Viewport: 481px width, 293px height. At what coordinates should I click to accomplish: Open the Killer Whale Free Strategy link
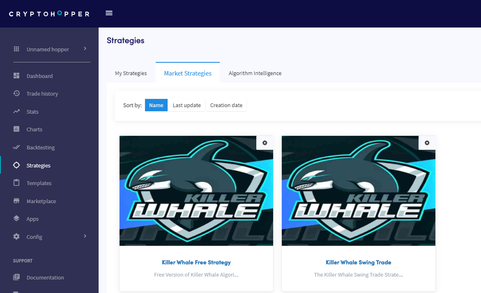(x=196, y=262)
